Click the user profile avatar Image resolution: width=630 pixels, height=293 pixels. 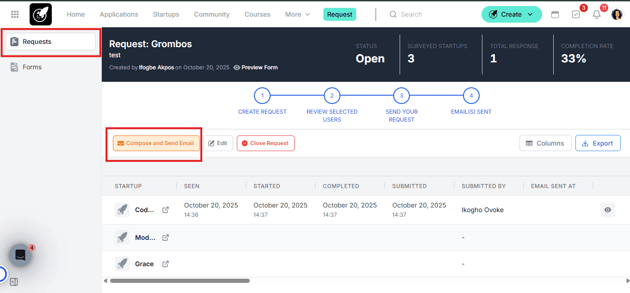(617, 14)
